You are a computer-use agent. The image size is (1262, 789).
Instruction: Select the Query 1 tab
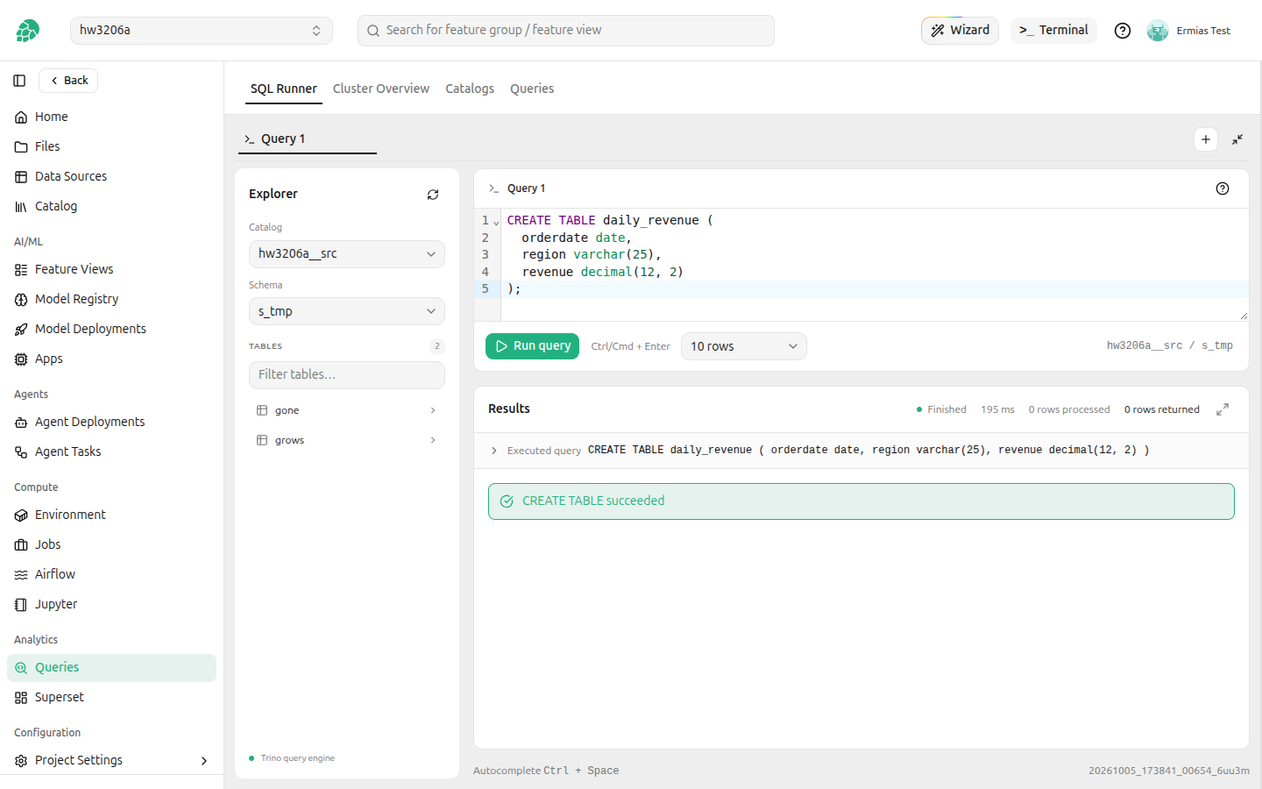click(x=308, y=139)
